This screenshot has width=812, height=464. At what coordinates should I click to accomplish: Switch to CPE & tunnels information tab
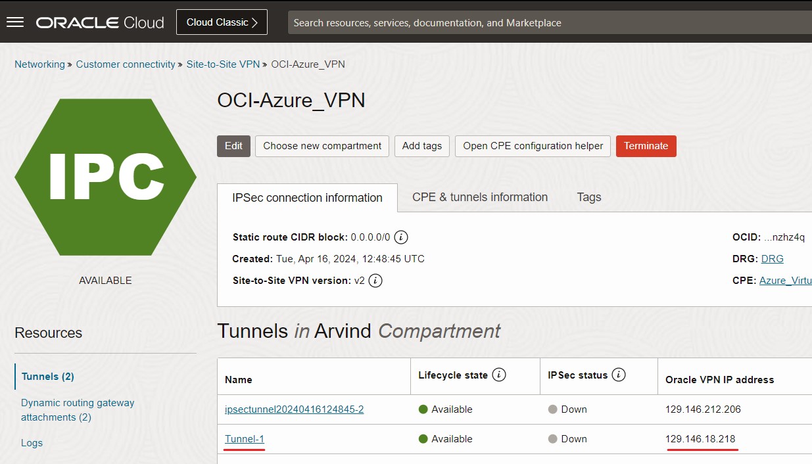click(x=480, y=197)
